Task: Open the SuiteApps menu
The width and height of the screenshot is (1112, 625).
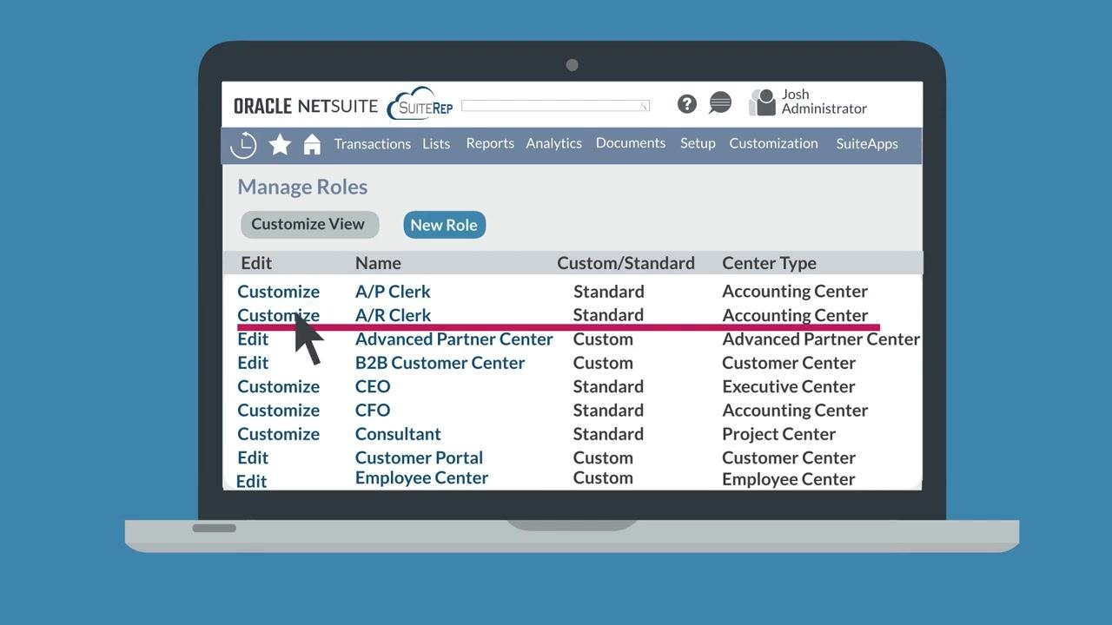Action: coord(867,144)
